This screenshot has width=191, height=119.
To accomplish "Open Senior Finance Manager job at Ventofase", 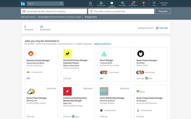I will pyautogui.click(x=147, y=60).
